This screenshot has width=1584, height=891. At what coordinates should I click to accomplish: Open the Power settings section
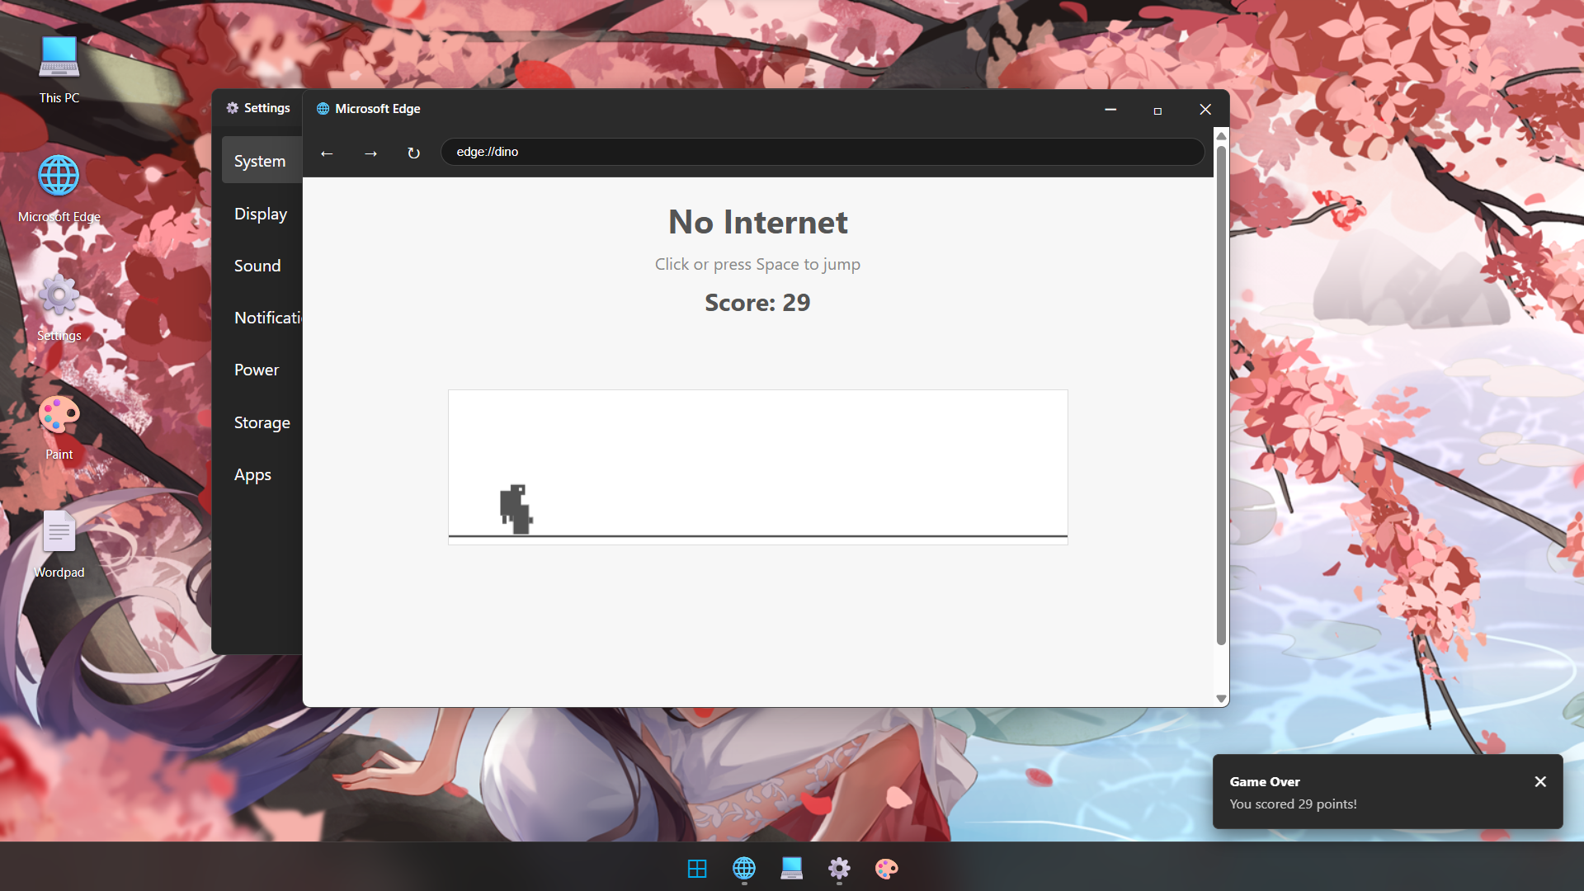coord(257,370)
